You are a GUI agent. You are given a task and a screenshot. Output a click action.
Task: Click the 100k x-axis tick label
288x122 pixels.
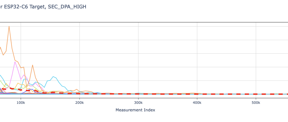click(x=21, y=103)
